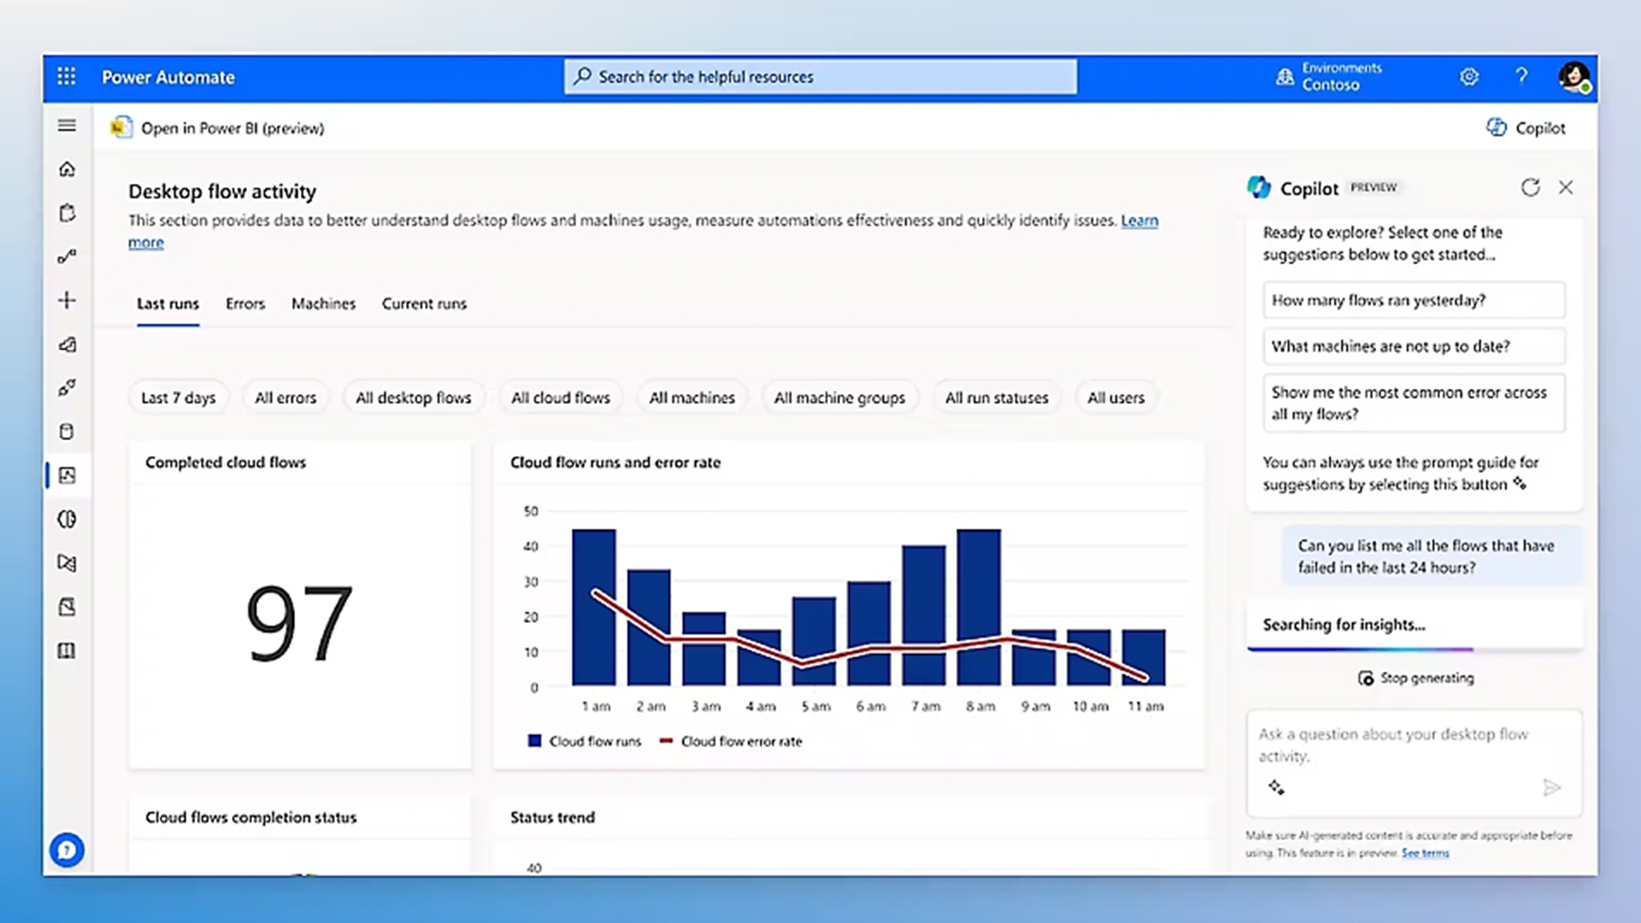The width and height of the screenshot is (1641, 923).
Task: Go to Home in the sidebar
Action: [67, 169]
